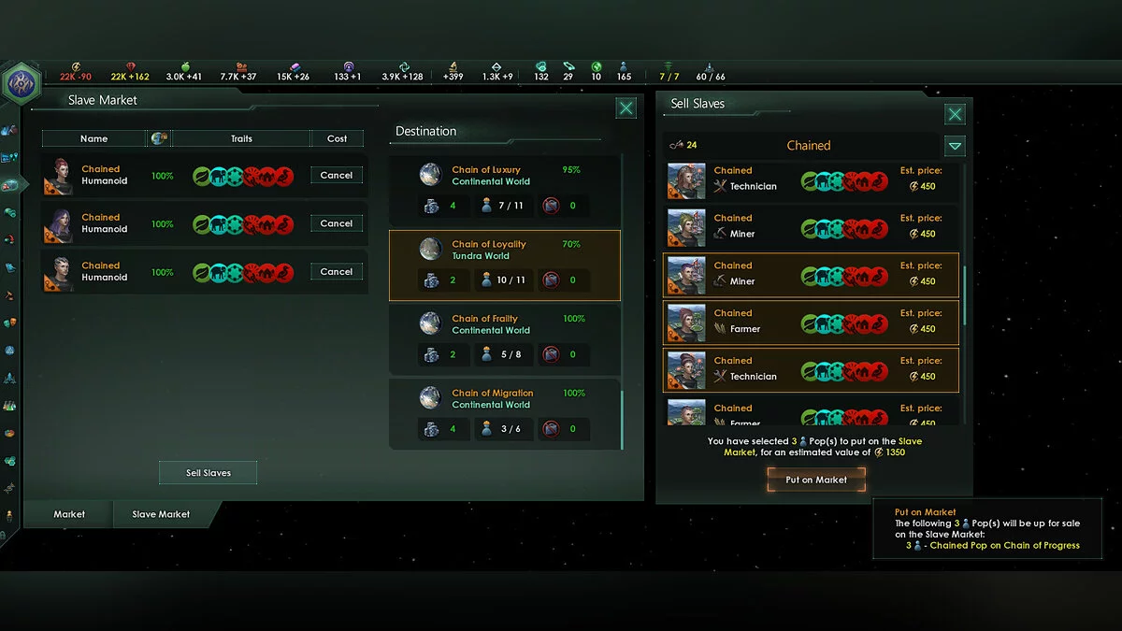This screenshot has width=1122, height=631.
Task: Switch to the Slave Market tab
Action: (161, 514)
